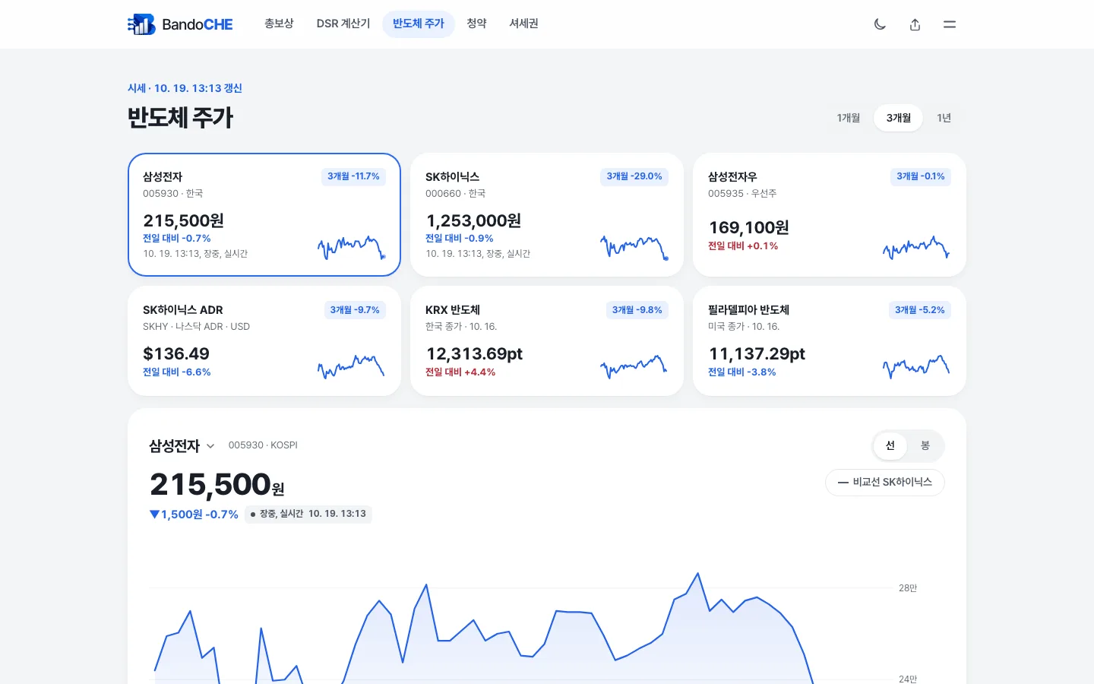Click the KRX 반도체 card sparkline chart
Viewport: 1094px width, 684px height.
[634, 366]
